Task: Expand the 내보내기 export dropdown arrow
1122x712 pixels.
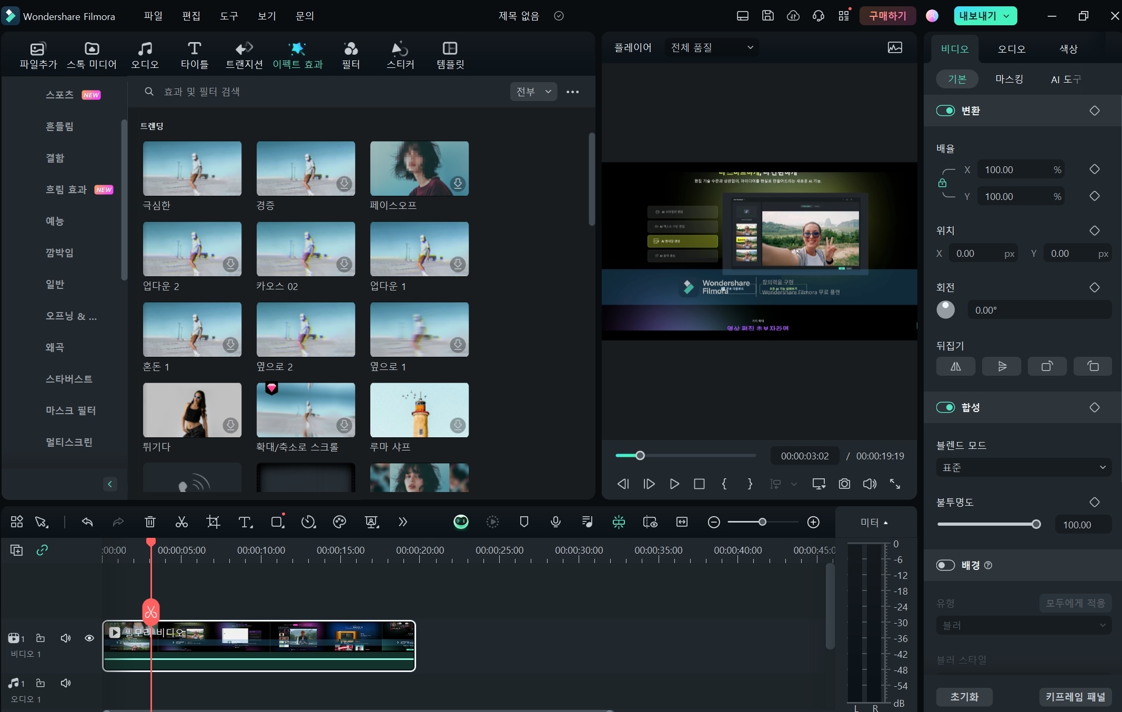Action: (1006, 16)
